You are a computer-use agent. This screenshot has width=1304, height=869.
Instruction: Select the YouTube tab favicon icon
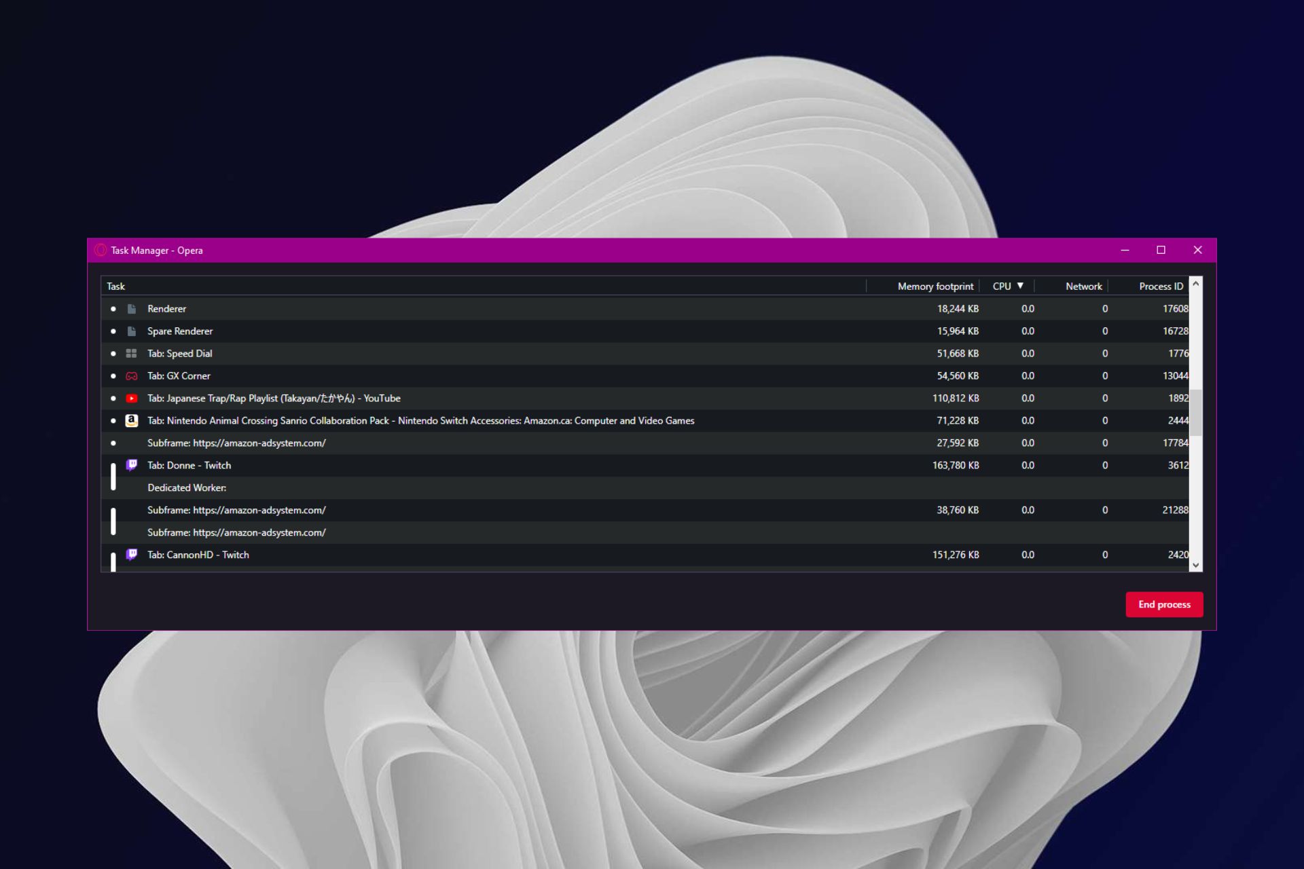click(131, 398)
